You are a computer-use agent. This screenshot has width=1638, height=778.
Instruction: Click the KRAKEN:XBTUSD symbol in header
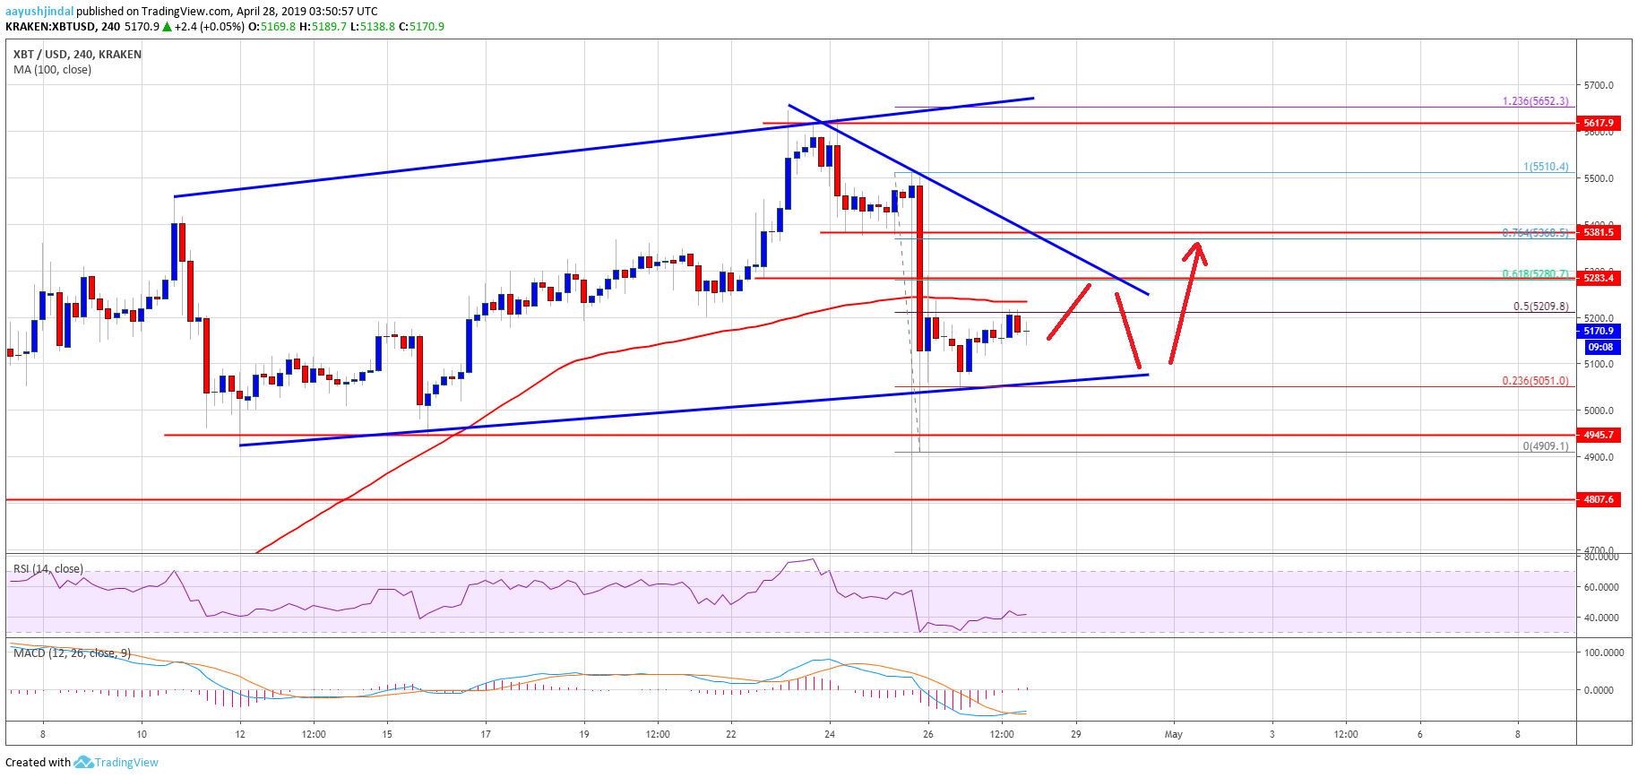click(x=50, y=27)
